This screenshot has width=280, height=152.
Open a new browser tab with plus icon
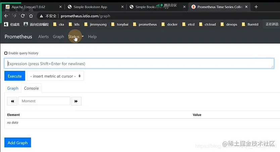tap(256, 7)
